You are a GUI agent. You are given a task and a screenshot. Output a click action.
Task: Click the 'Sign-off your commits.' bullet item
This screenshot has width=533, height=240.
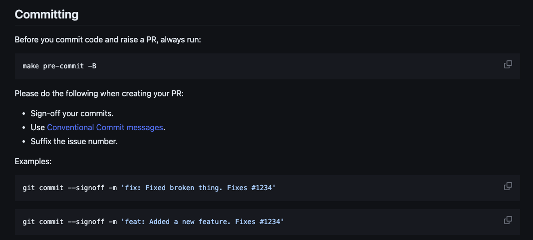click(x=72, y=114)
